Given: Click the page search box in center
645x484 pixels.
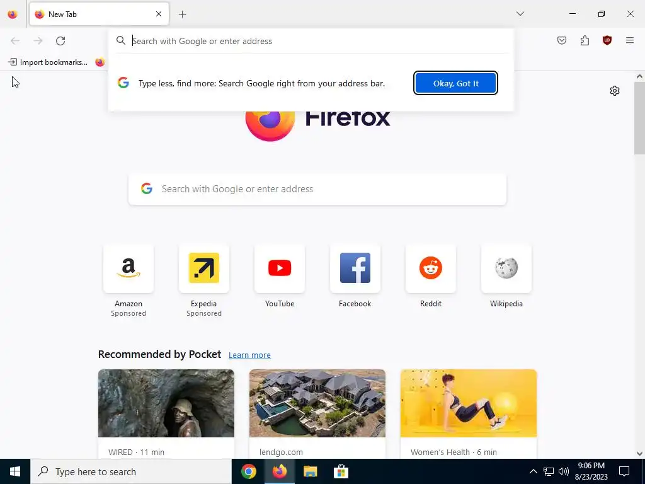Looking at the screenshot, I should (317, 189).
